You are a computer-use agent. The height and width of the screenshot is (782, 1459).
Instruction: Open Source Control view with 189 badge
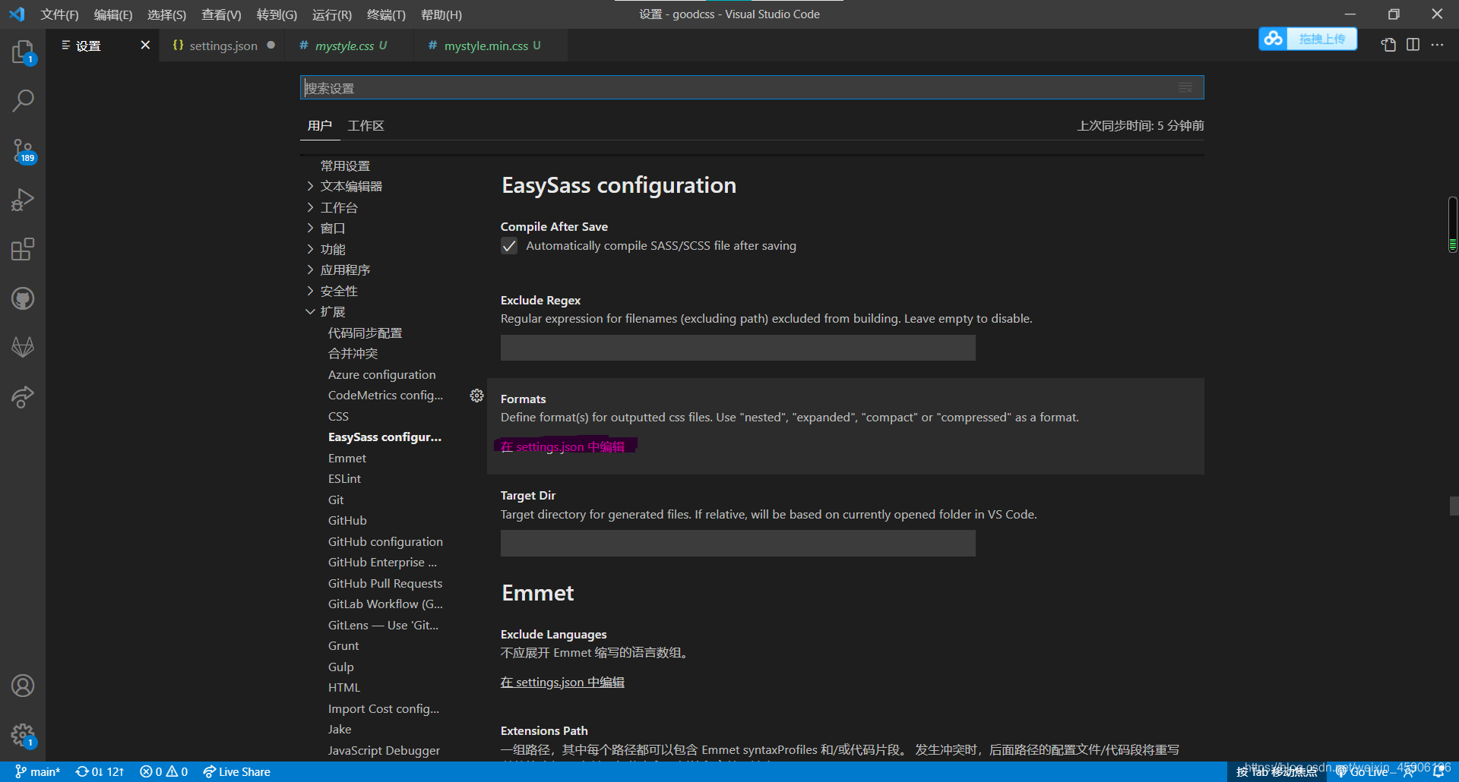[23, 150]
